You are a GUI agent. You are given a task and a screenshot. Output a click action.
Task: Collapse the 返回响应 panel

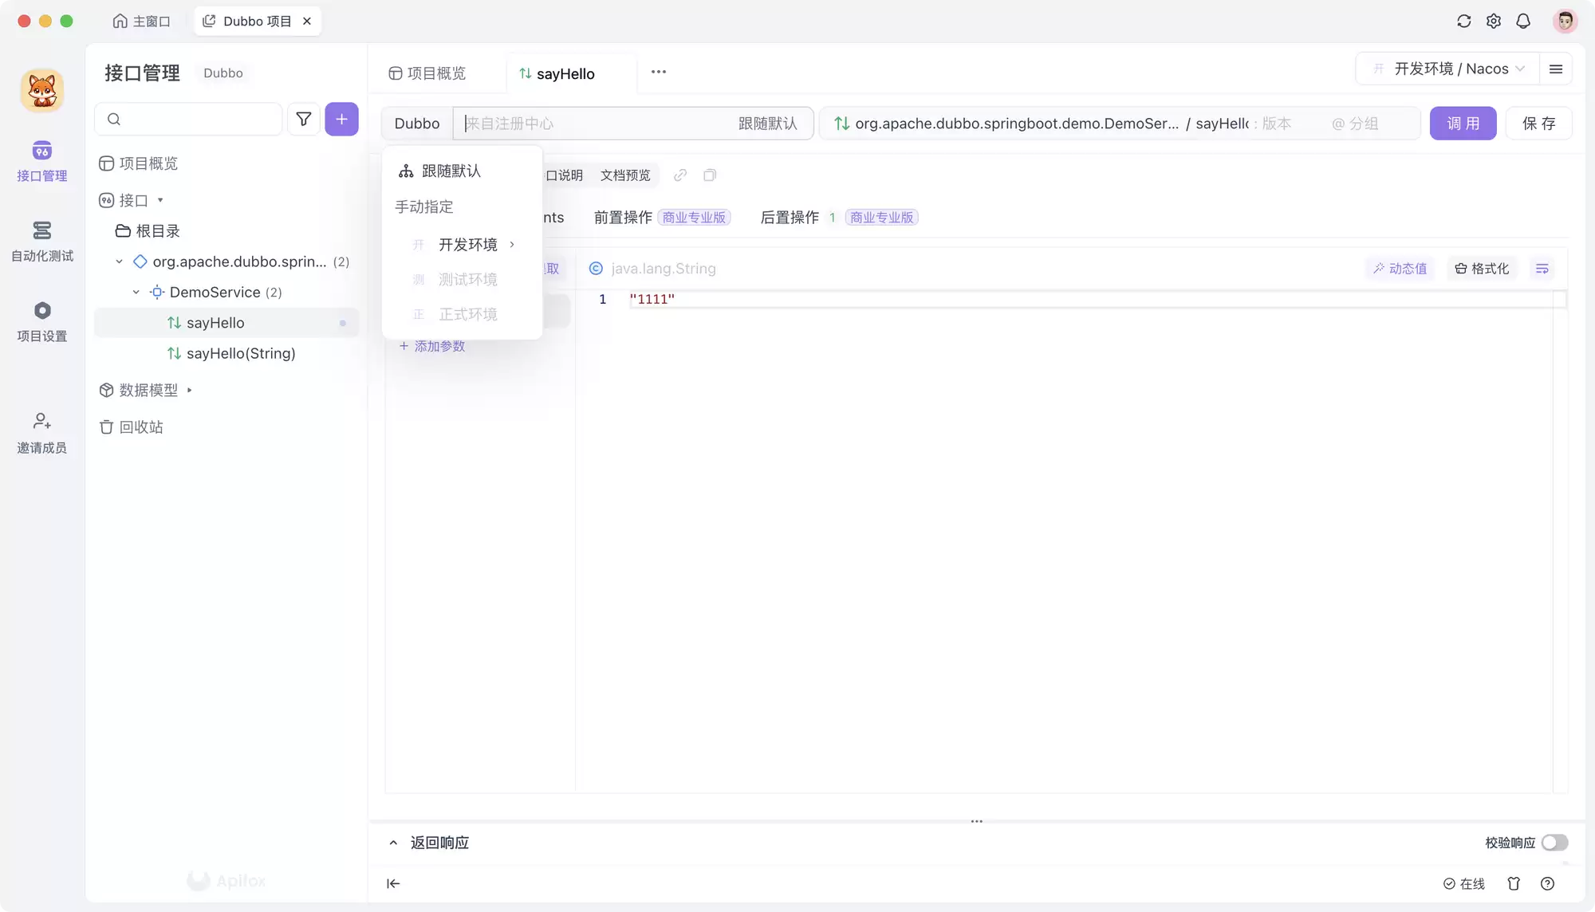(393, 843)
